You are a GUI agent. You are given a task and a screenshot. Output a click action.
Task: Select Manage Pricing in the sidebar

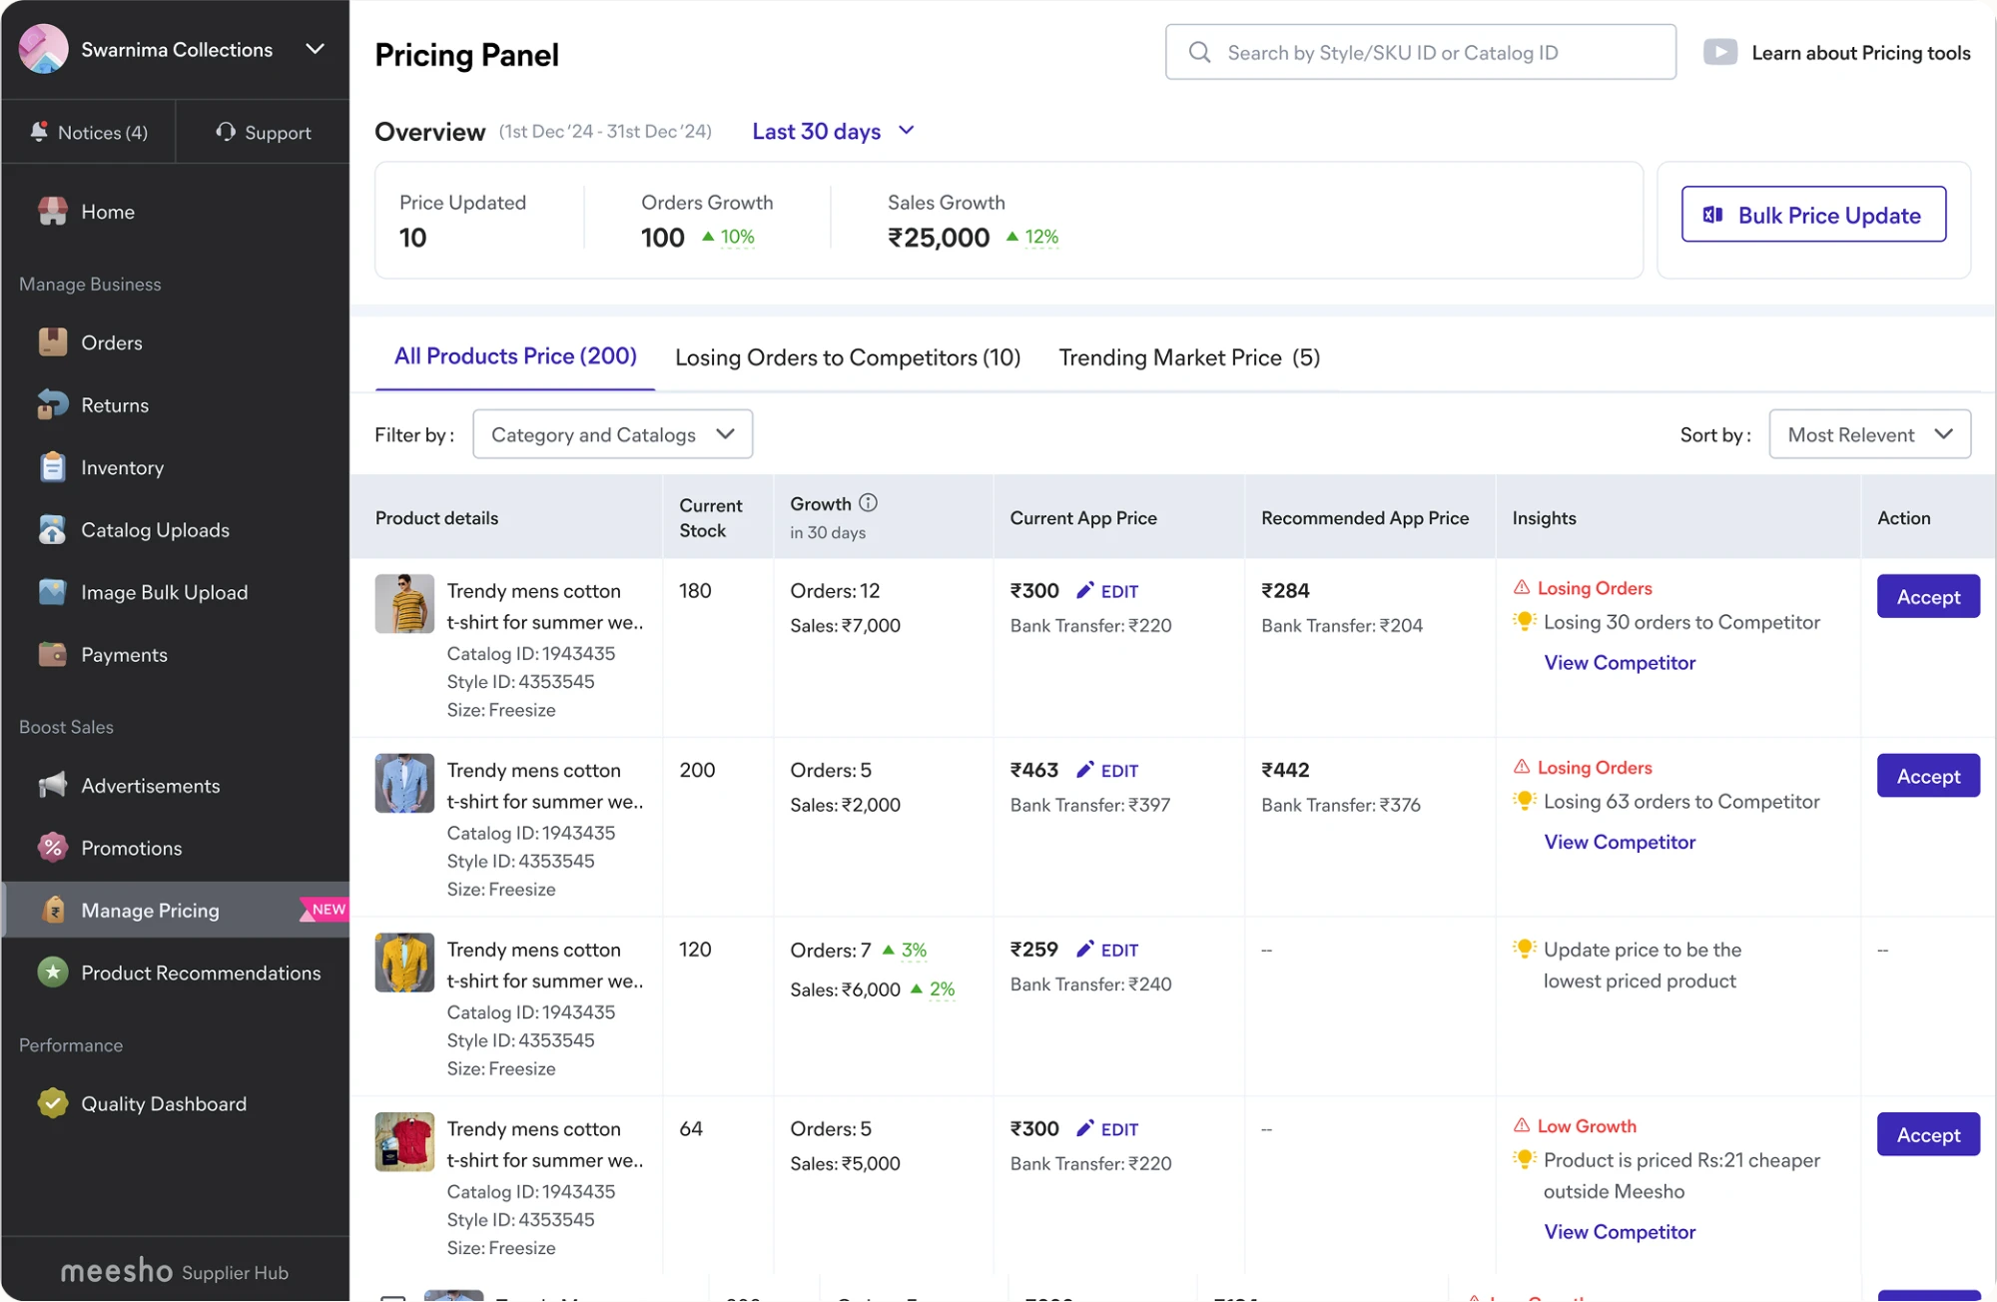(176, 910)
